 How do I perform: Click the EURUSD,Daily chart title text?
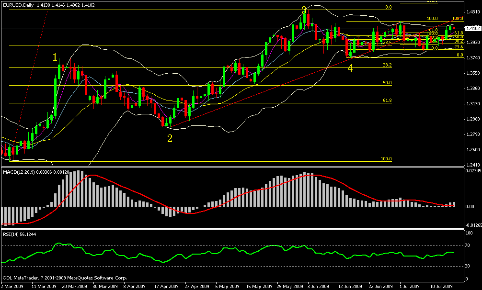pyautogui.click(x=18, y=5)
